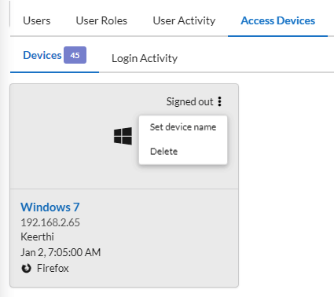Switch to the Users tab

click(x=37, y=20)
